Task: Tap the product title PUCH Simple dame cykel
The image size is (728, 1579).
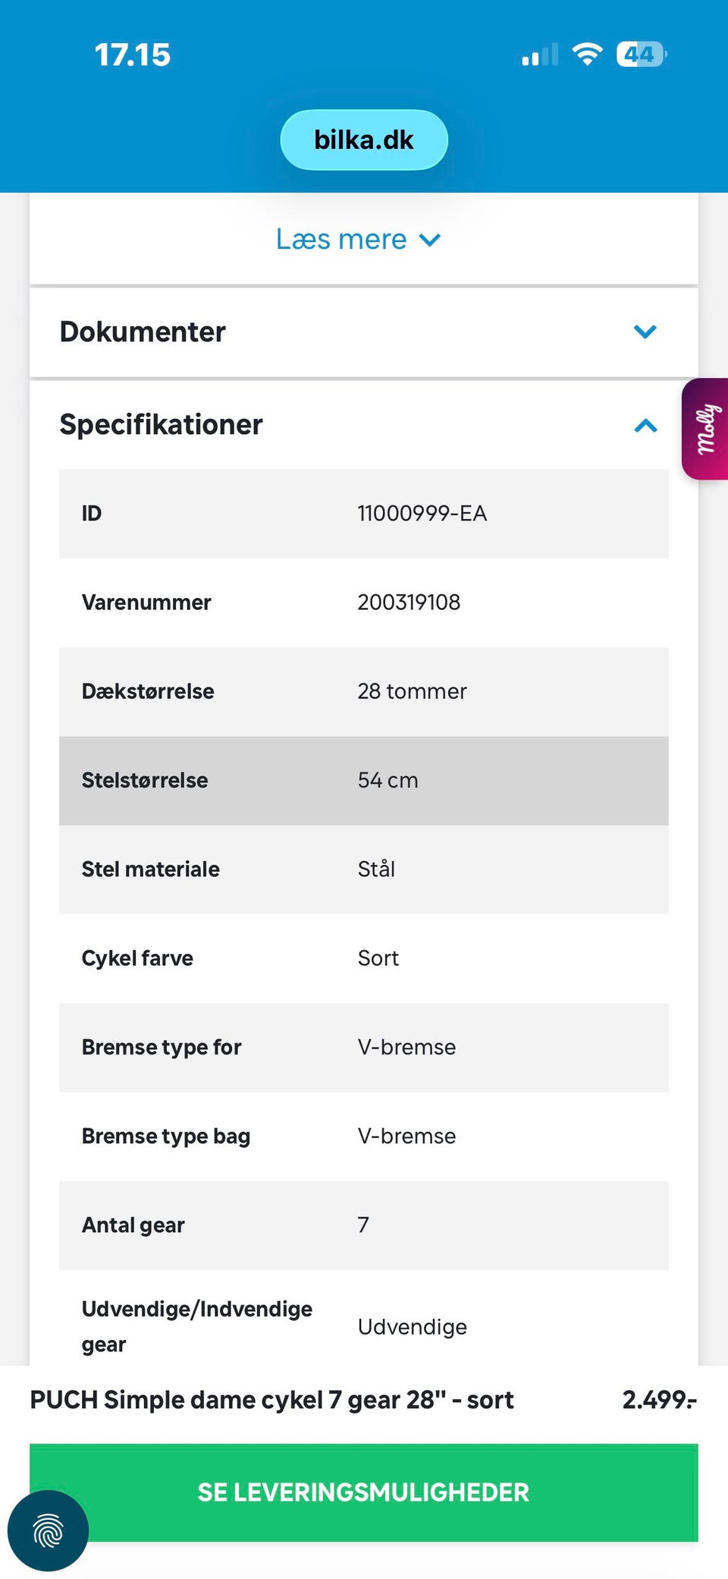Action: pos(271,1399)
